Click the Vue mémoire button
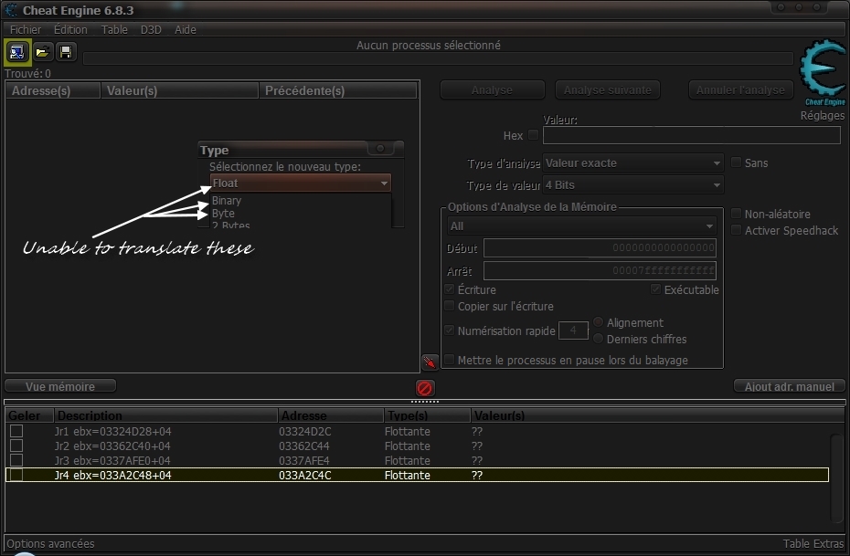 pyautogui.click(x=59, y=385)
